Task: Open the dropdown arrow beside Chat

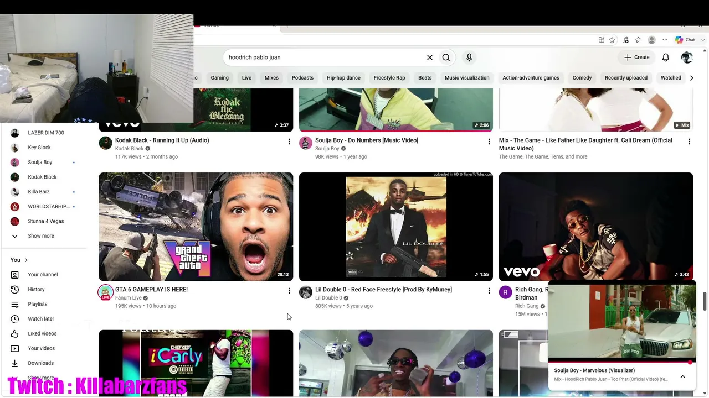Action: tap(703, 40)
